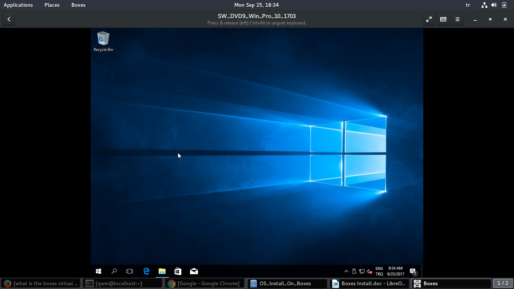Open File Explorer from the taskbar
This screenshot has height=289, width=514.
[x=162, y=271]
